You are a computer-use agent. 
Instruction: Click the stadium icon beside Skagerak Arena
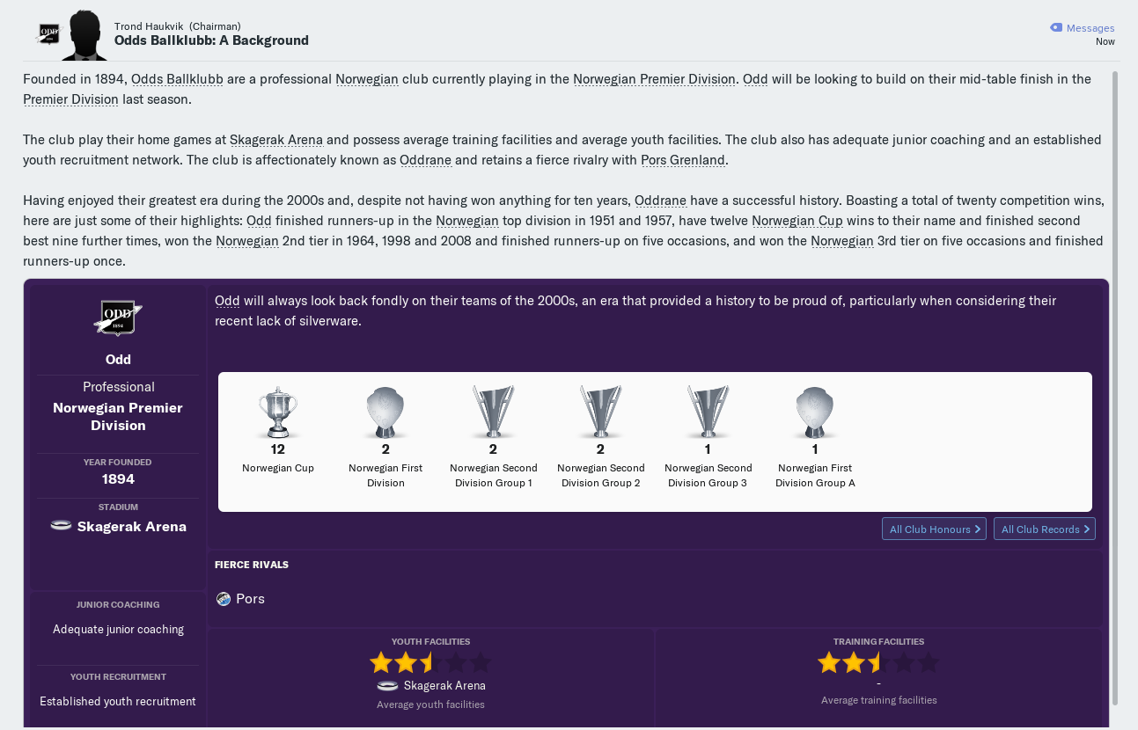(x=61, y=526)
